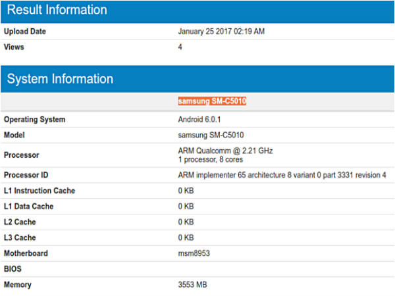The image size is (395, 296).
Task: Select the Views count value 4
Action: [x=180, y=47]
